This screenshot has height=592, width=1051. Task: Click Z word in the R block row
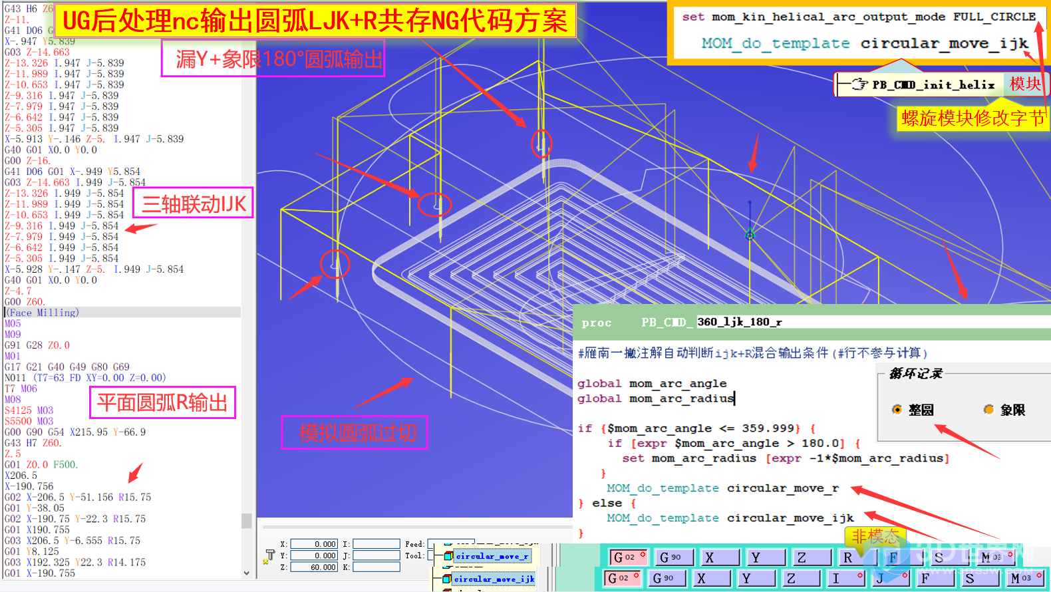[x=812, y=557]
